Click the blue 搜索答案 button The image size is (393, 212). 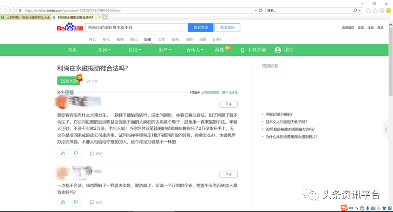point(201,27)
